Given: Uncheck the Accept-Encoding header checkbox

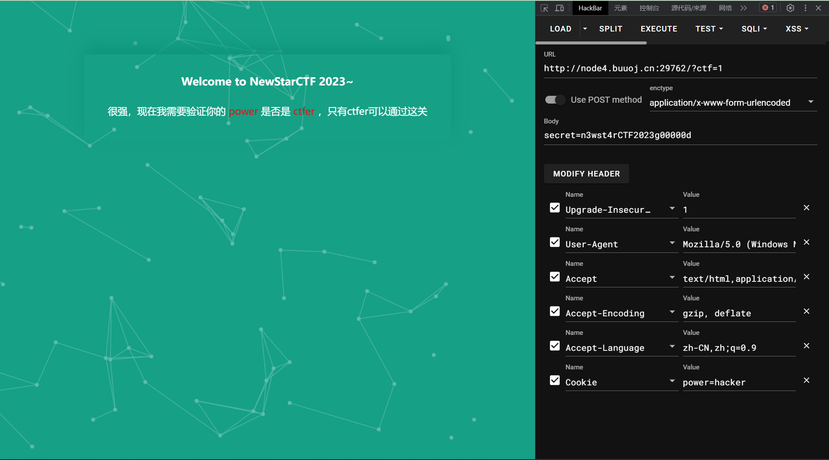Looking at the screenshot, I should click(x=555, y=311).
